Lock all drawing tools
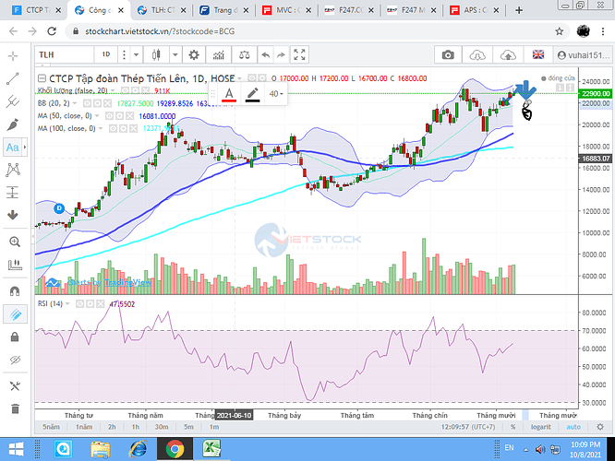 click(15, 337)
